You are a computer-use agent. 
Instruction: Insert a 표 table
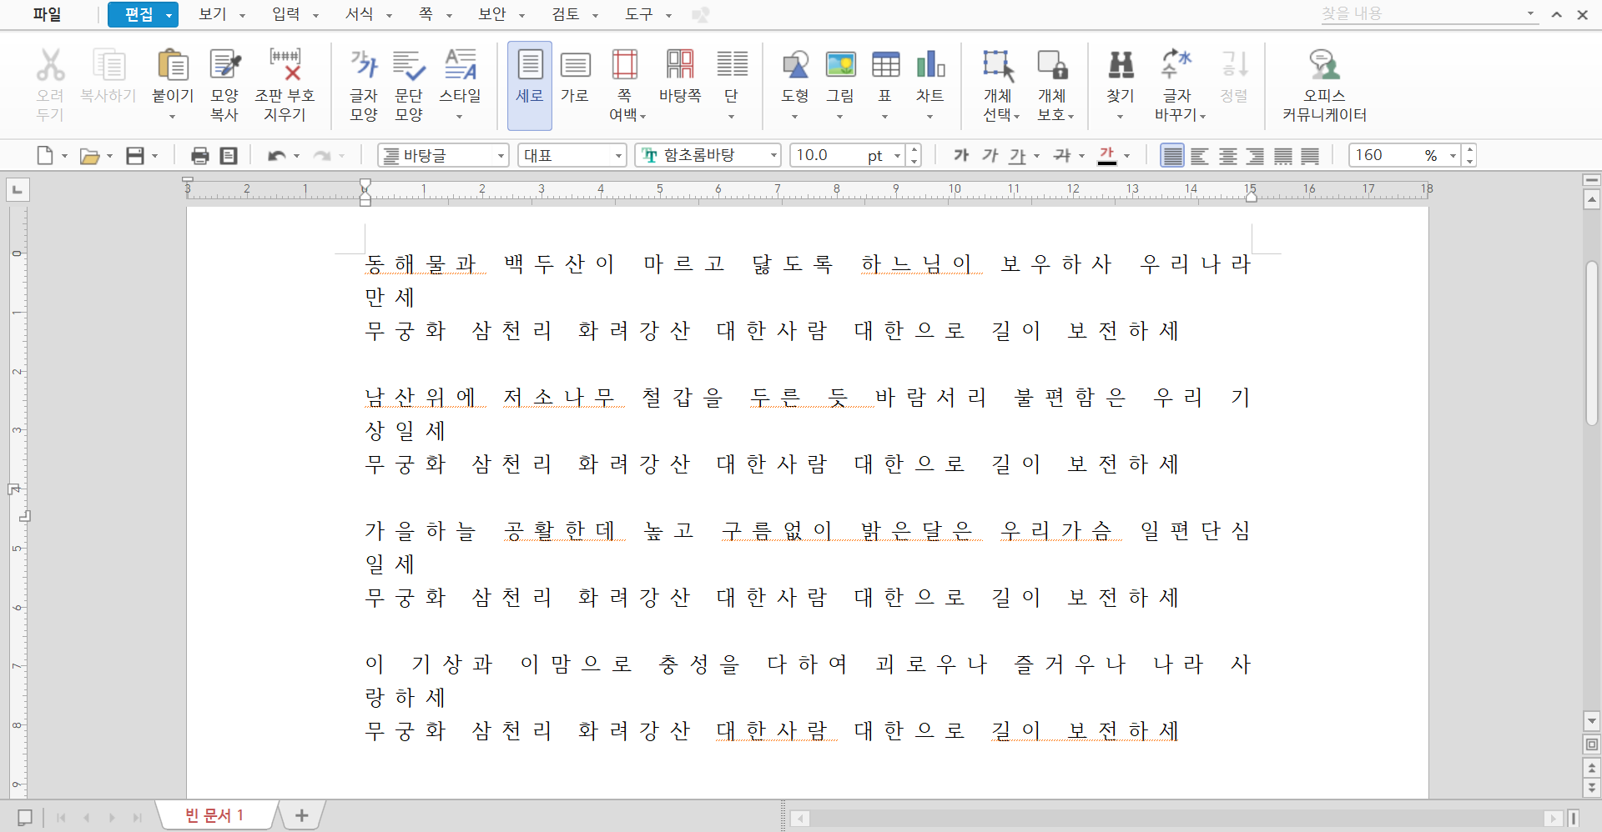coord(885,65)
